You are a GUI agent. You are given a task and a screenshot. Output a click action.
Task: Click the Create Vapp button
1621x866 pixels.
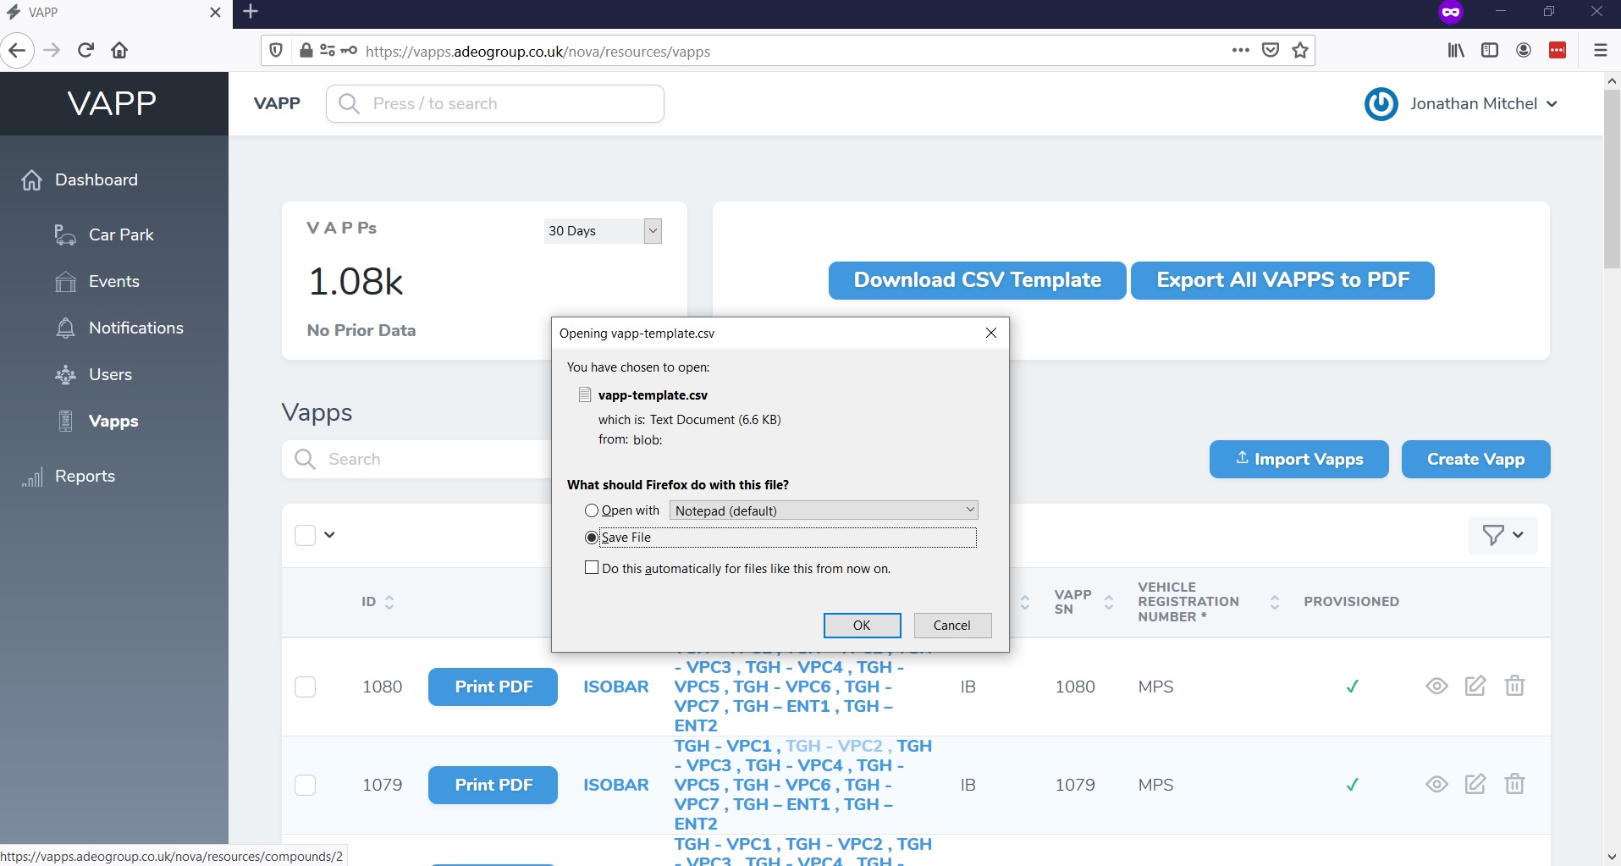(1475, 459)
